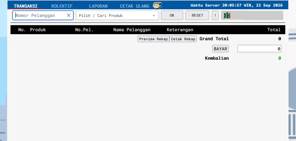Click the Waktu Server timestamp text
Screen dimensions: 296x141
(x=236, y=5)
